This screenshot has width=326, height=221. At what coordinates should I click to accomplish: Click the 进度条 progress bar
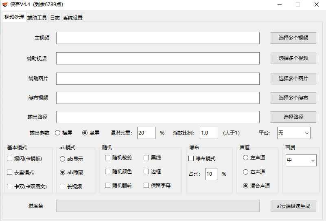click(x=158, y=206)
